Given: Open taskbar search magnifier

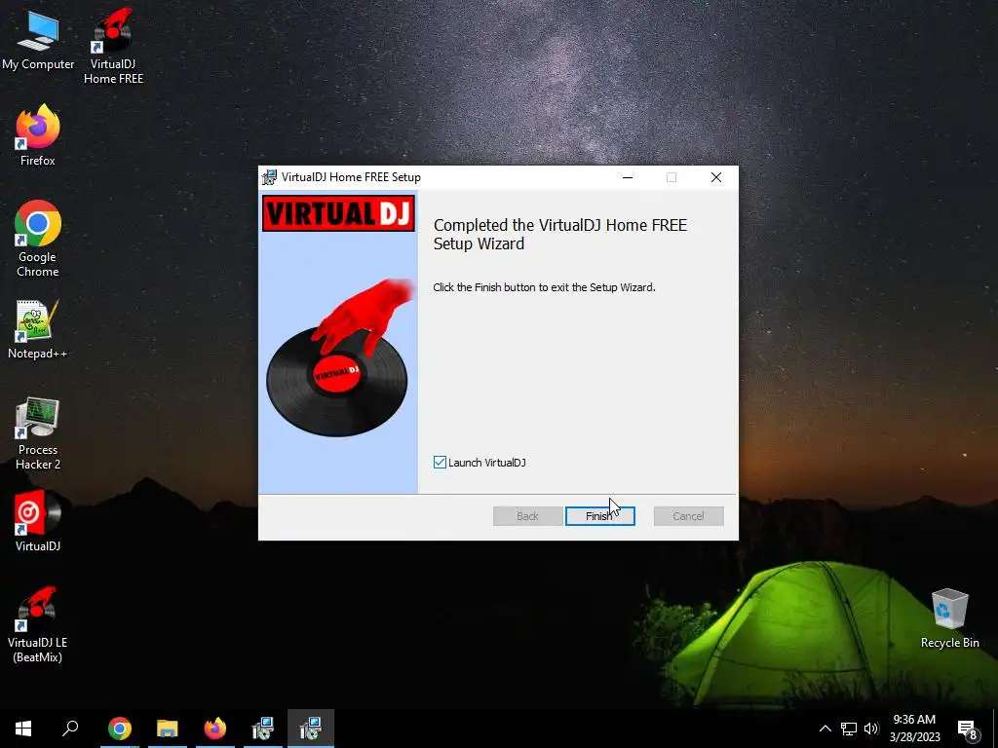Looking at the screenshot, I should point(70,729).
